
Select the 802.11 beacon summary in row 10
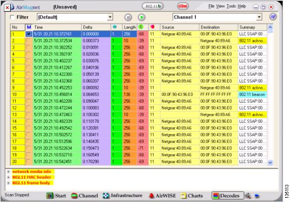(252, 94)
